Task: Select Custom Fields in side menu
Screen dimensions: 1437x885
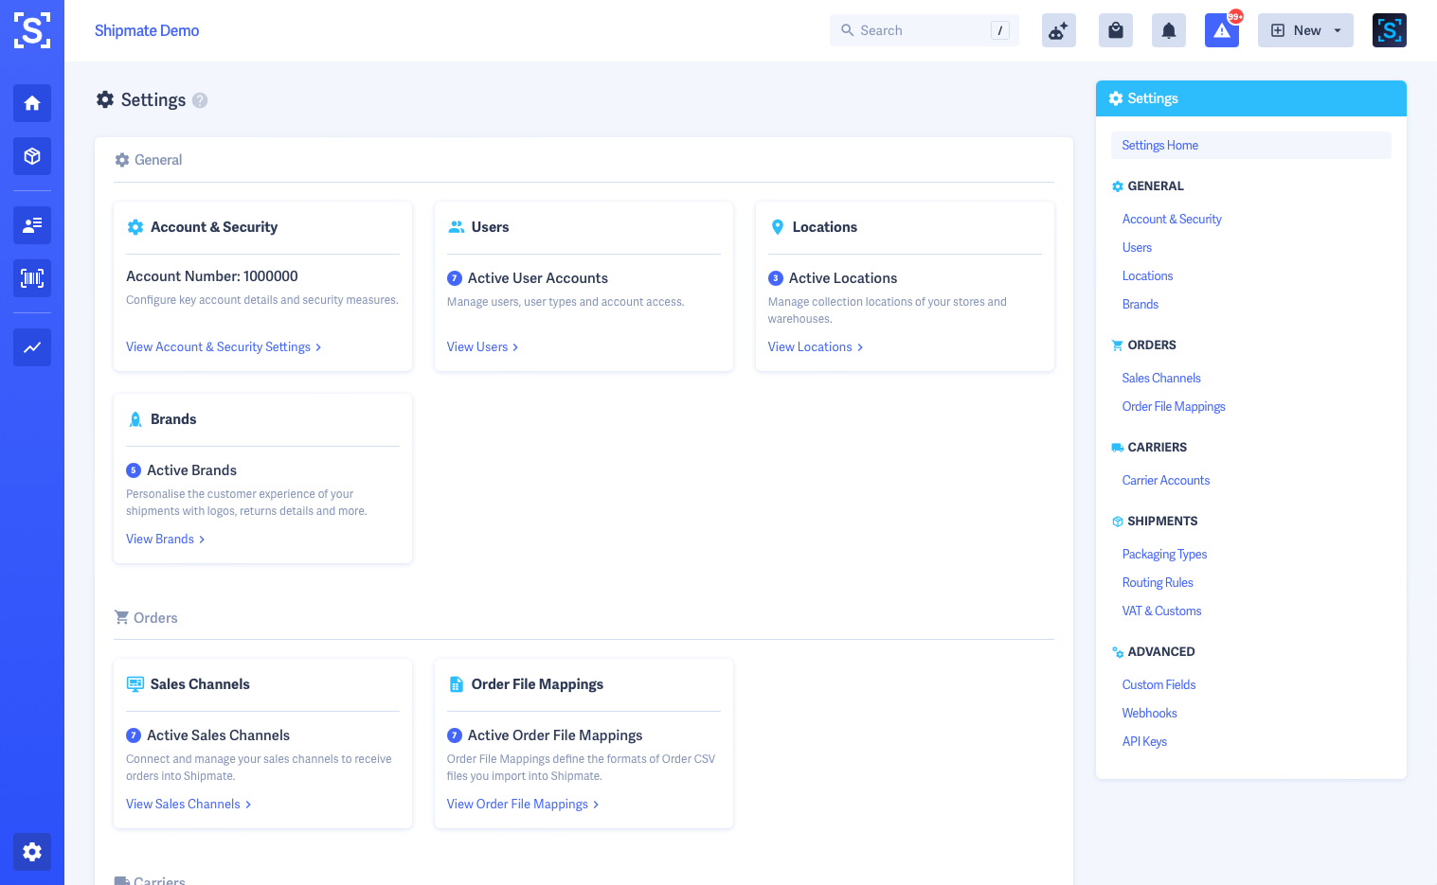Action: (x=1159, y=684)
